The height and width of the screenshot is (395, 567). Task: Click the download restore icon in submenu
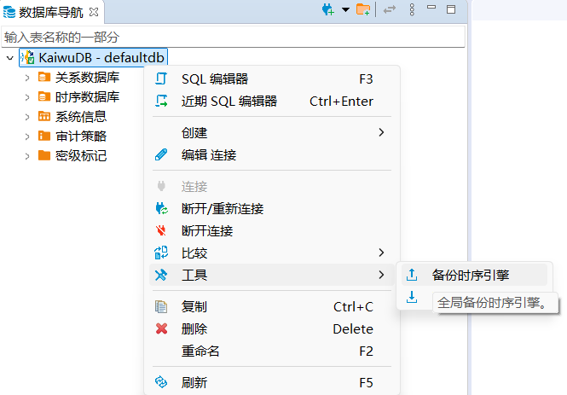click(x=412, y=297)
